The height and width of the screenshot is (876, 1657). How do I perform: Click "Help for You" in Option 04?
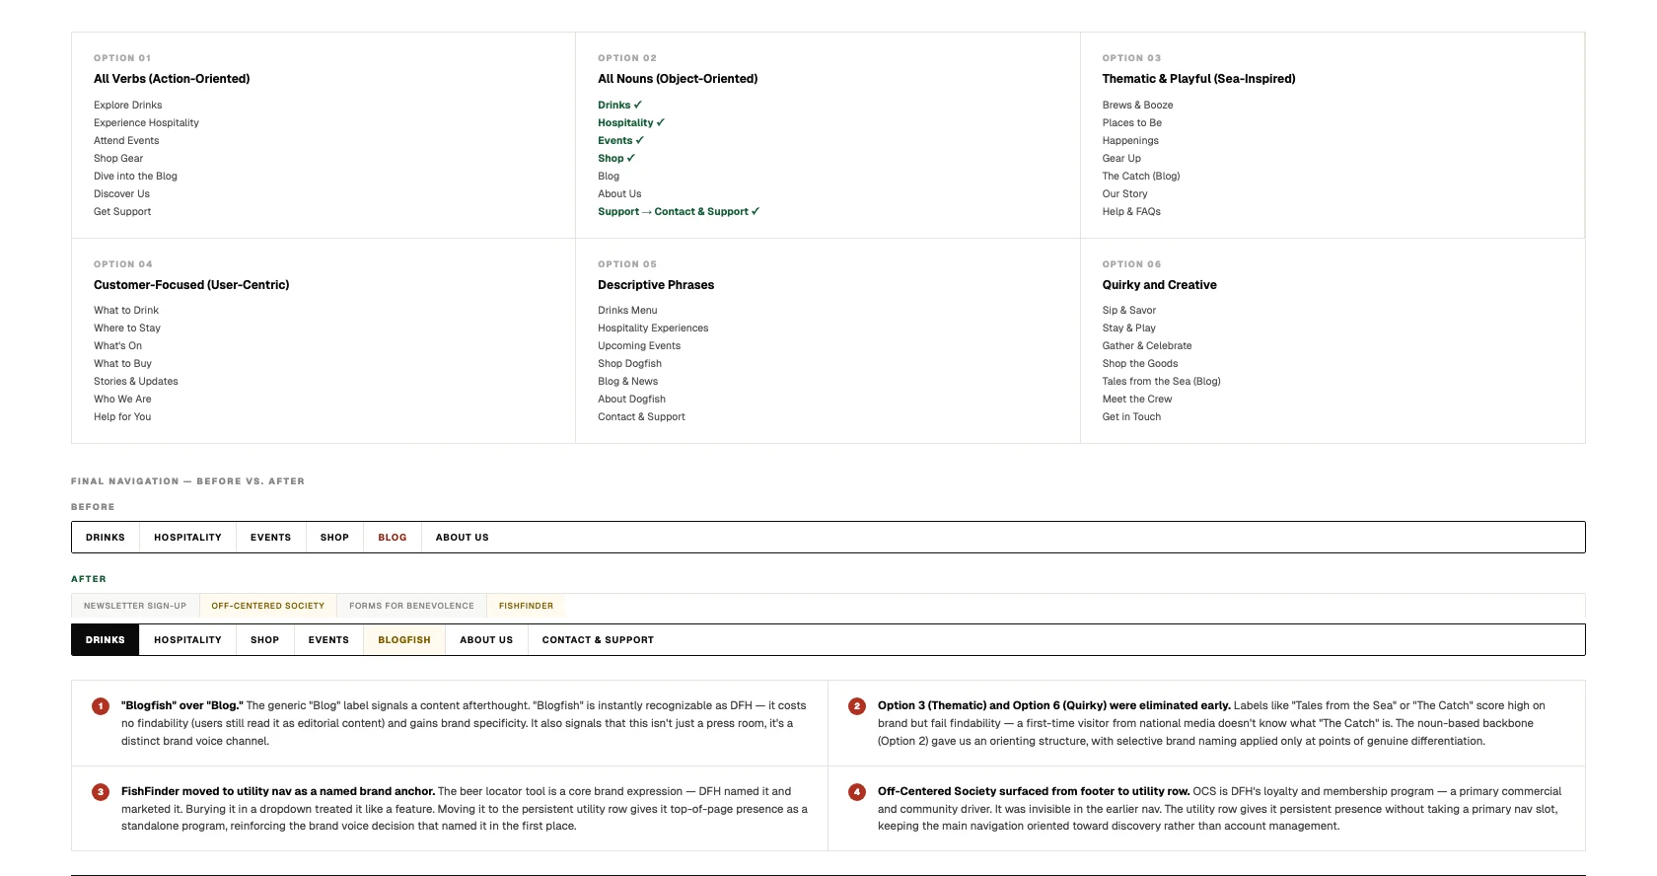(x=122, y=417)
